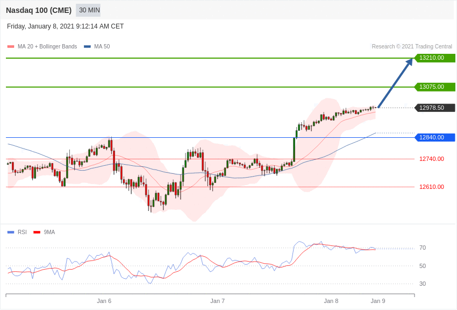Viewport: 457px width, 310px height.
Task: Click the 12978.50 current price tag
Action: pos(434,108)
